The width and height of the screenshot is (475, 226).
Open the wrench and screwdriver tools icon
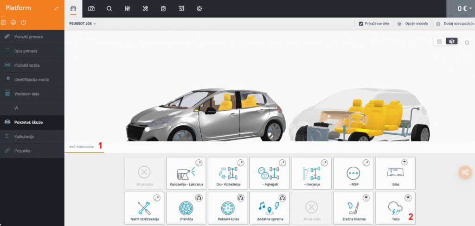[x=145, y=8]
